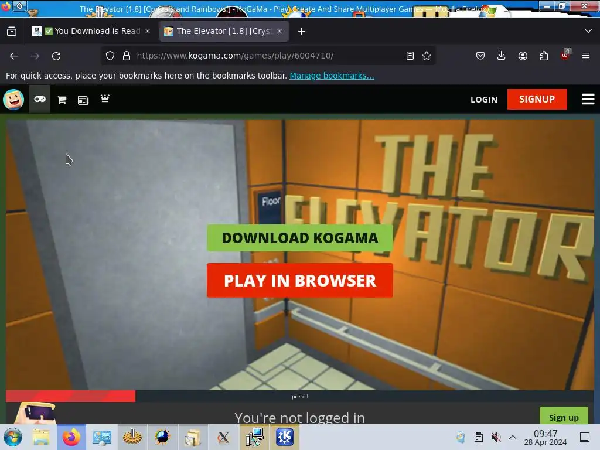This screenshot has width=600, height=450.
Task: Open Firefox account icon
Action: [523, 56]
